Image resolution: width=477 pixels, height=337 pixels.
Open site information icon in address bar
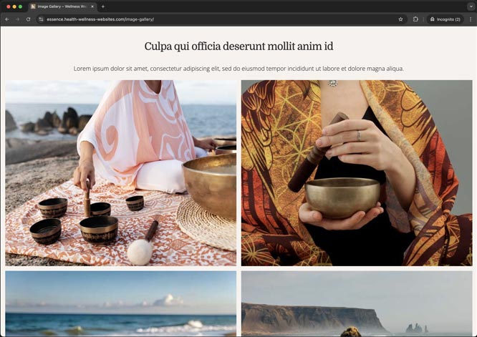pos(41,19)
